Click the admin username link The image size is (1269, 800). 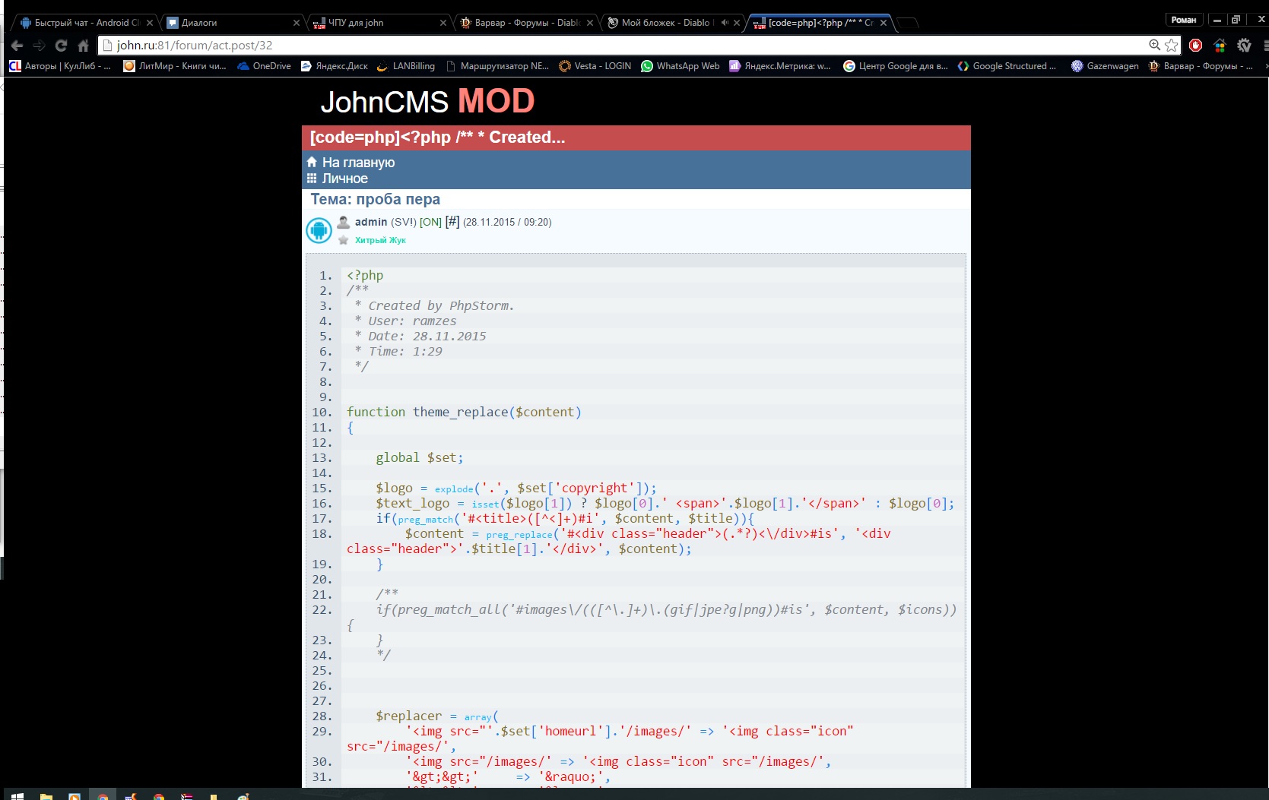371,222
